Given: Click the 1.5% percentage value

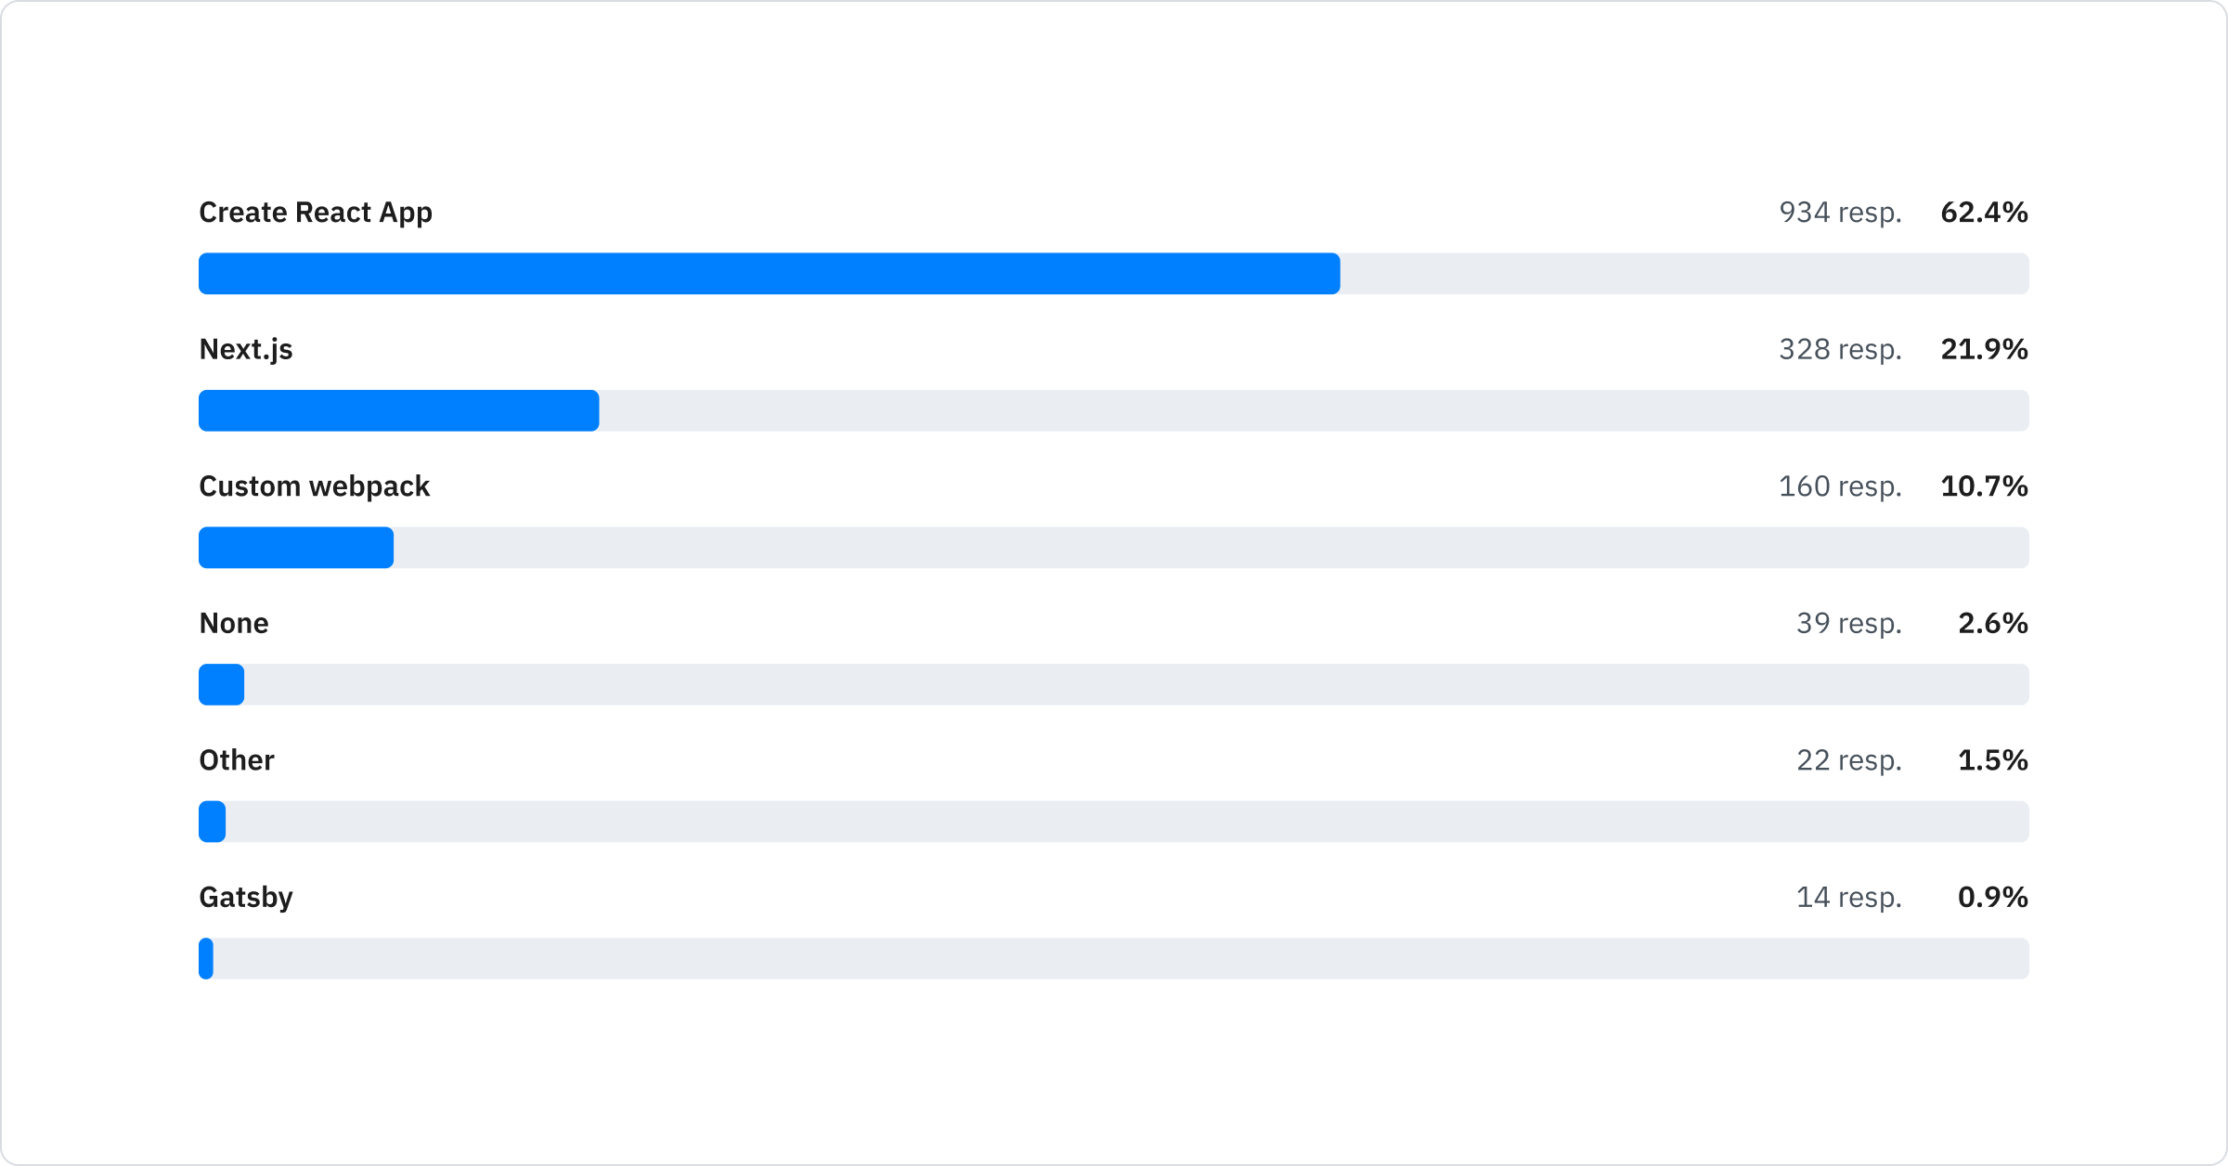Looking at the screenshot, I should 1992,760.
